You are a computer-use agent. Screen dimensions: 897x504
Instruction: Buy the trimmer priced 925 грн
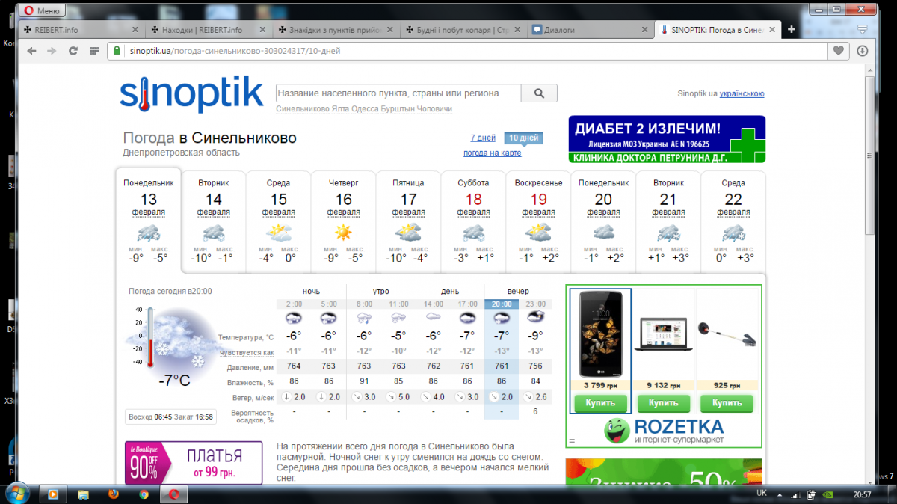(x=726, y=402)
